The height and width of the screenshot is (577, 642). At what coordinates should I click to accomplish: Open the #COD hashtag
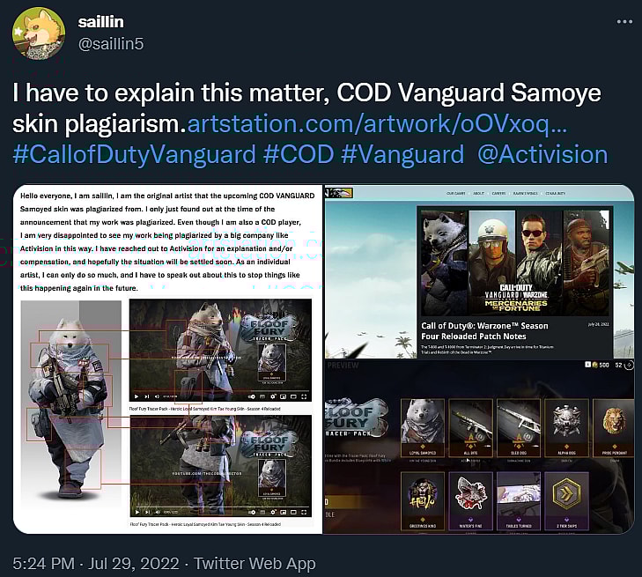(x=299, y=155)
